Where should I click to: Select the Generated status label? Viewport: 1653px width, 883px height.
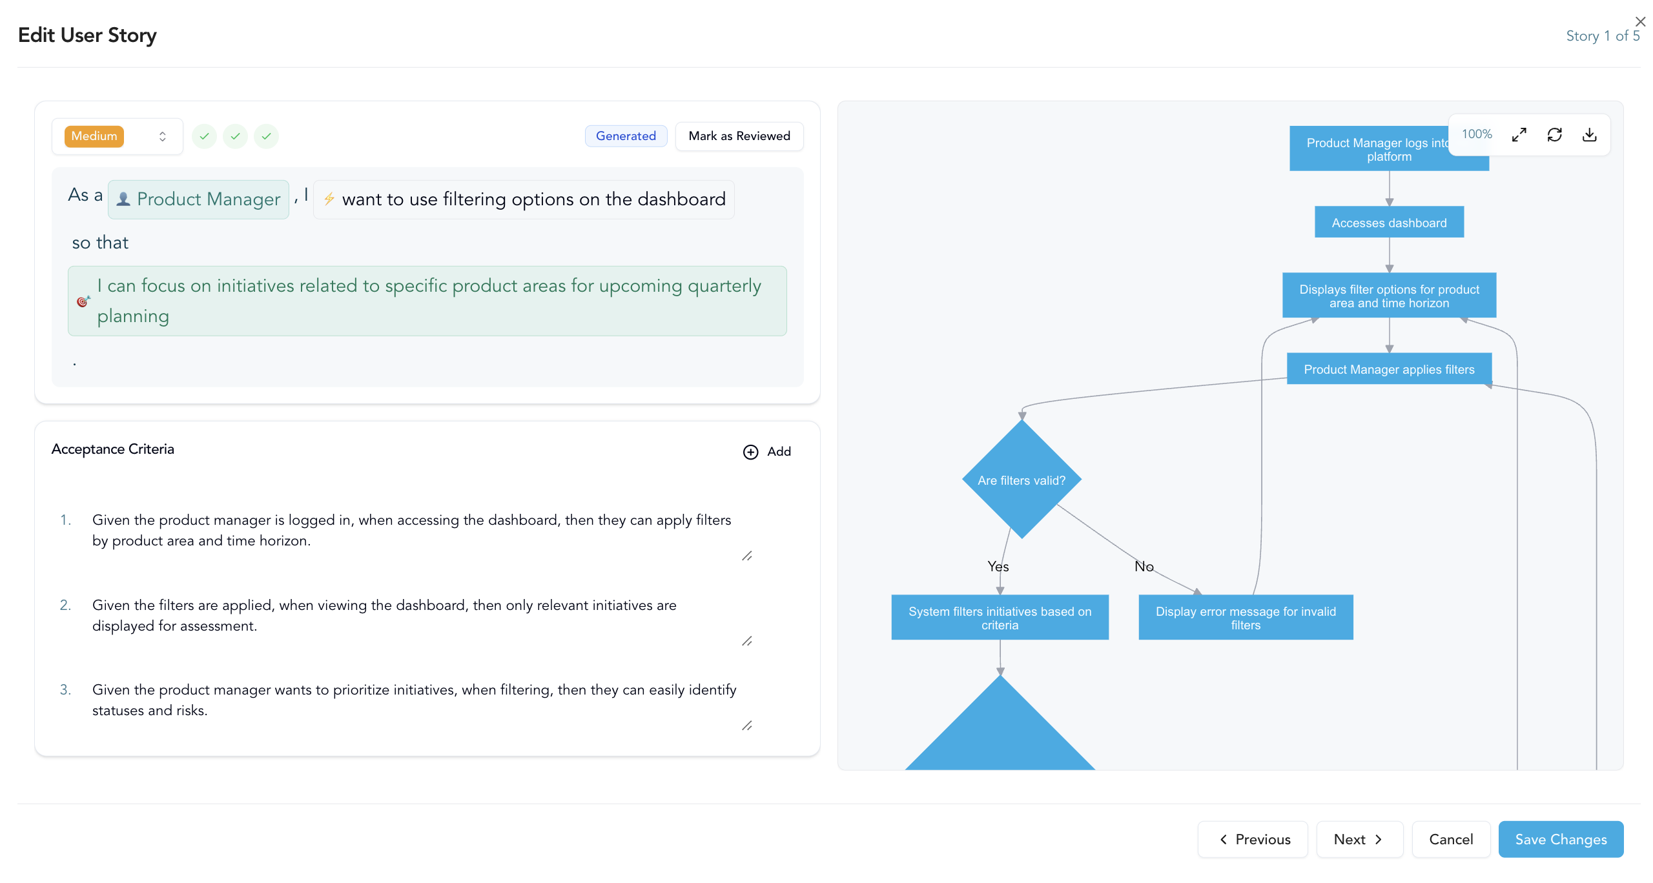point(626,136)
